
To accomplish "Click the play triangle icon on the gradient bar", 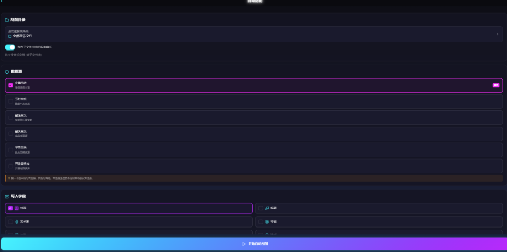I will point(244,244).
